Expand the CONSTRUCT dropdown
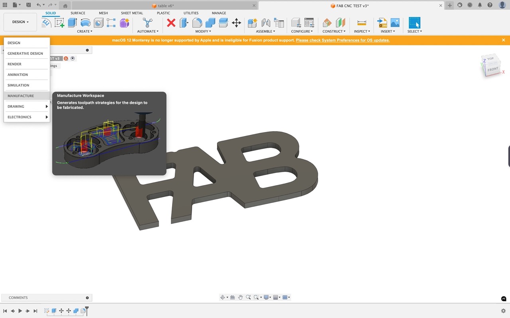This screenshot has height=318, width=510. (334, 31)
